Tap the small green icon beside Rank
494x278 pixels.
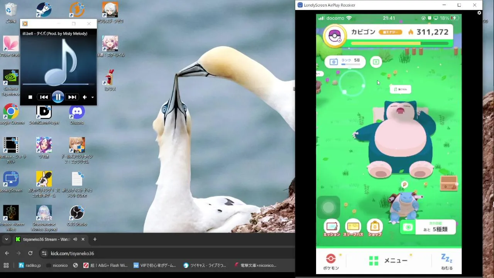click(x=376, y=62)
